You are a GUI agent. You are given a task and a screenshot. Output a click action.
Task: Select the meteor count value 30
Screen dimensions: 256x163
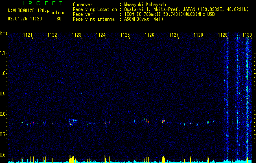(x=59, y=19)
